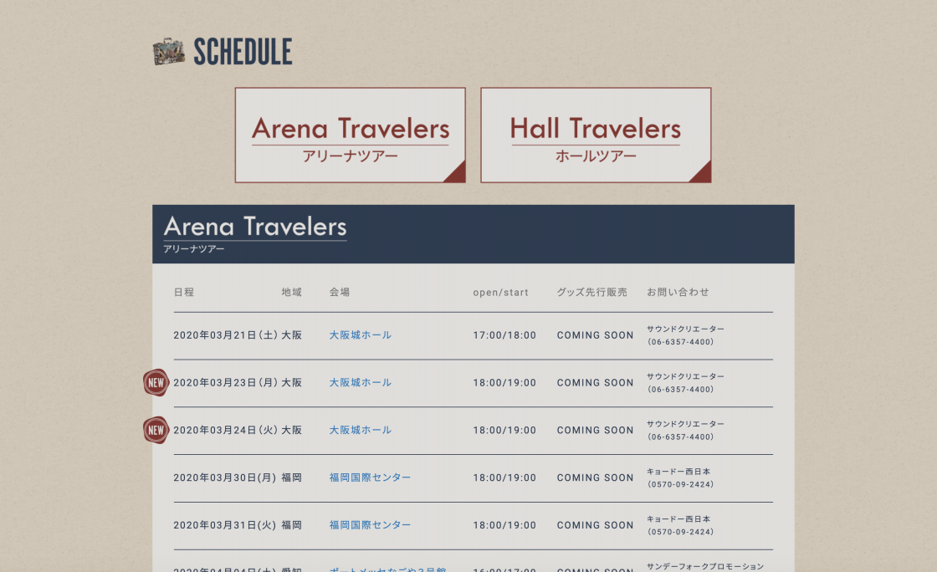This screenshot has height=572, width=937.
Task: Click the red corner arrow on Hall Travelers
Action: [702, 173]
